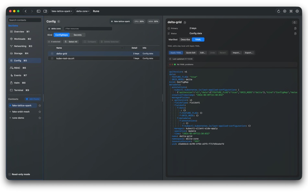Focus the Search contexts field
308x193 pixels.
coord(25,20)
